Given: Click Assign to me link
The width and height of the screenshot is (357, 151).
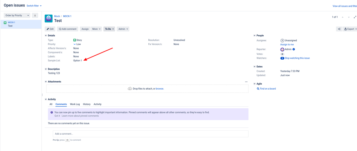Looking at the screenshot, I should 287,45.
